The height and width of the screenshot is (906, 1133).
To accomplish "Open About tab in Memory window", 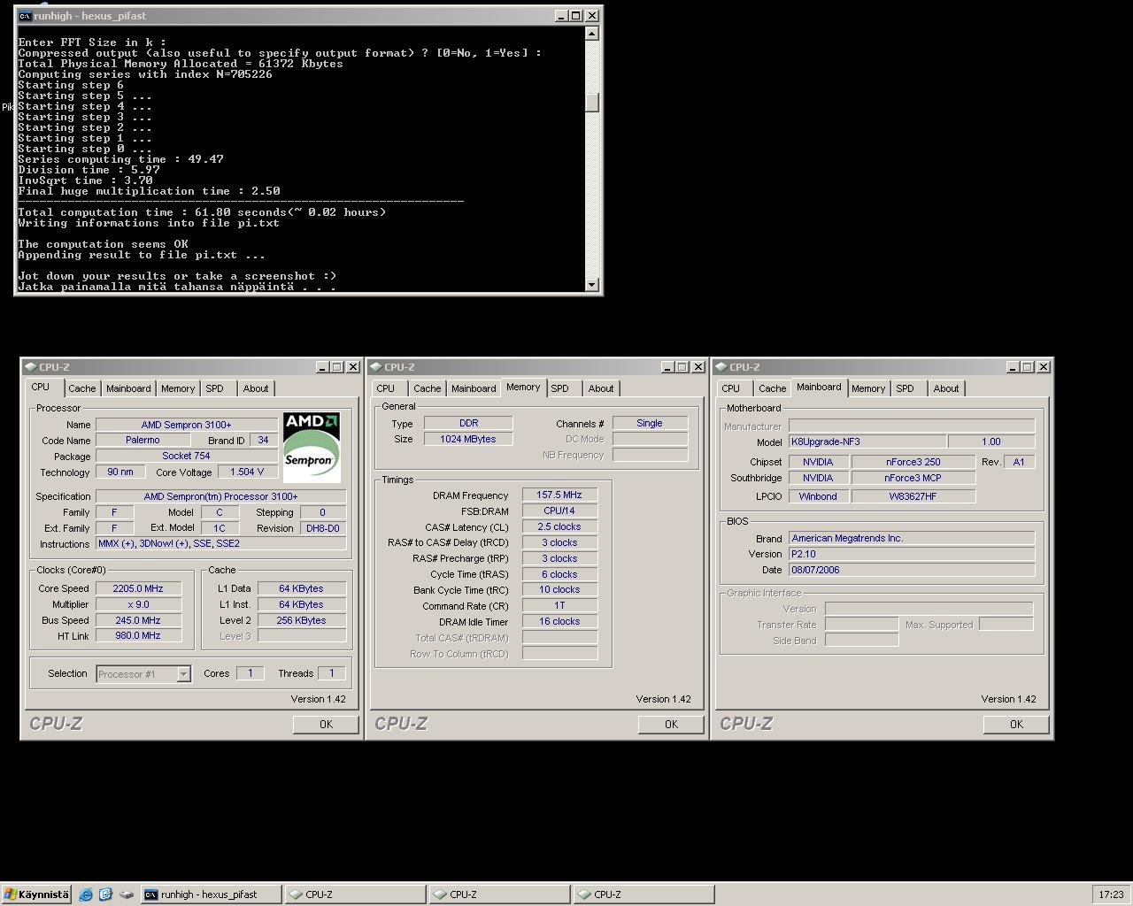I will pos(601,388).
